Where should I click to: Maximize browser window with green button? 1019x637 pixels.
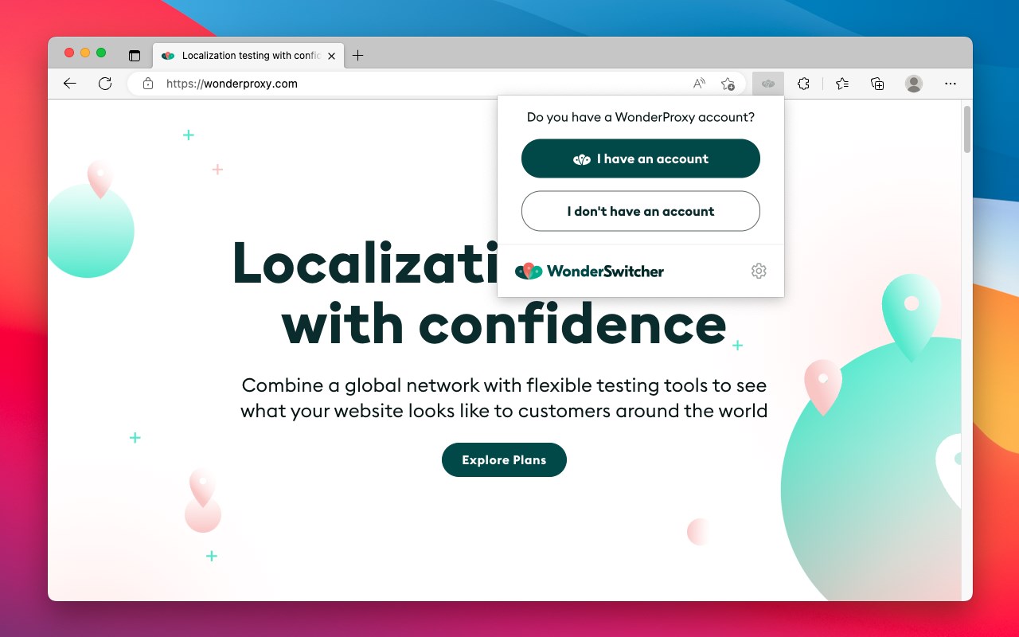[101, 53]
